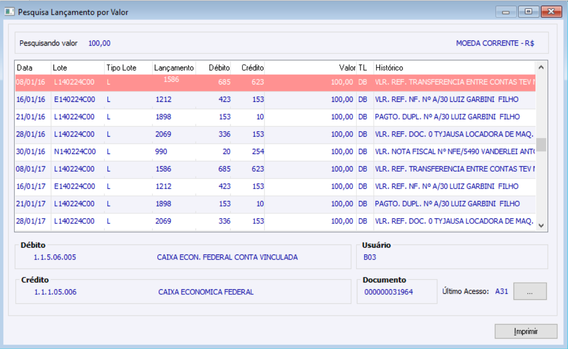Screen dimensions: 568x349
Task: Select the row dated 28/01/16
Action: [276, 134]
